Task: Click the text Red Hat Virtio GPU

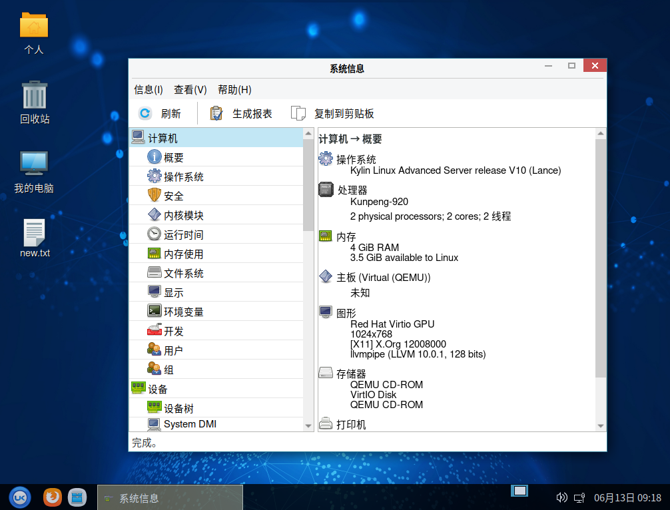Action: pos(392,324)
